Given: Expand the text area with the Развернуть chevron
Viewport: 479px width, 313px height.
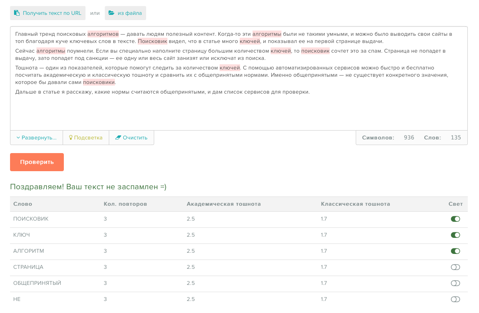Looking at the screenshot, I should click(18, 137).
